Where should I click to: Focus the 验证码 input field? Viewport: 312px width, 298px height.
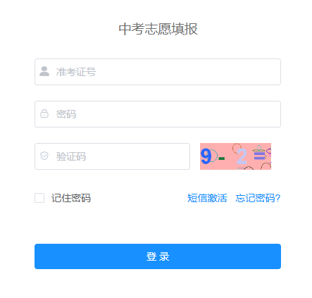point(112,156)
